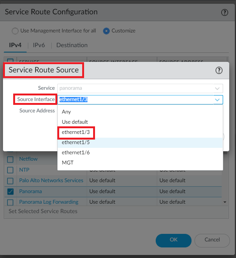This screenshot has width=236, height=258.
Task: Cancel the Service Route Configuration dialog
Action: (x=212, y=240)
